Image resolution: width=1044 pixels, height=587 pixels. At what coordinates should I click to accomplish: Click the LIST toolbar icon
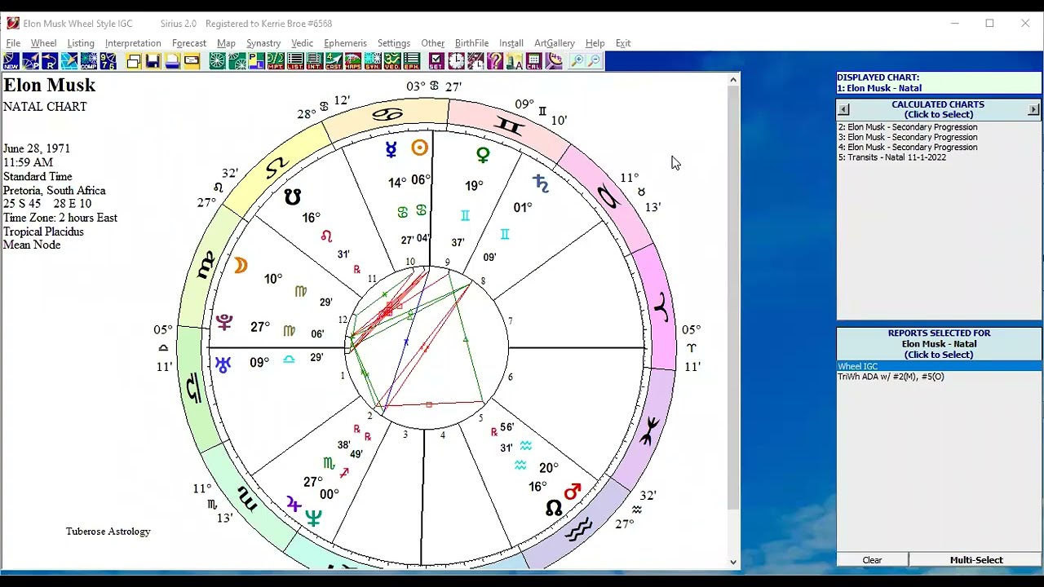pos(295,60)
